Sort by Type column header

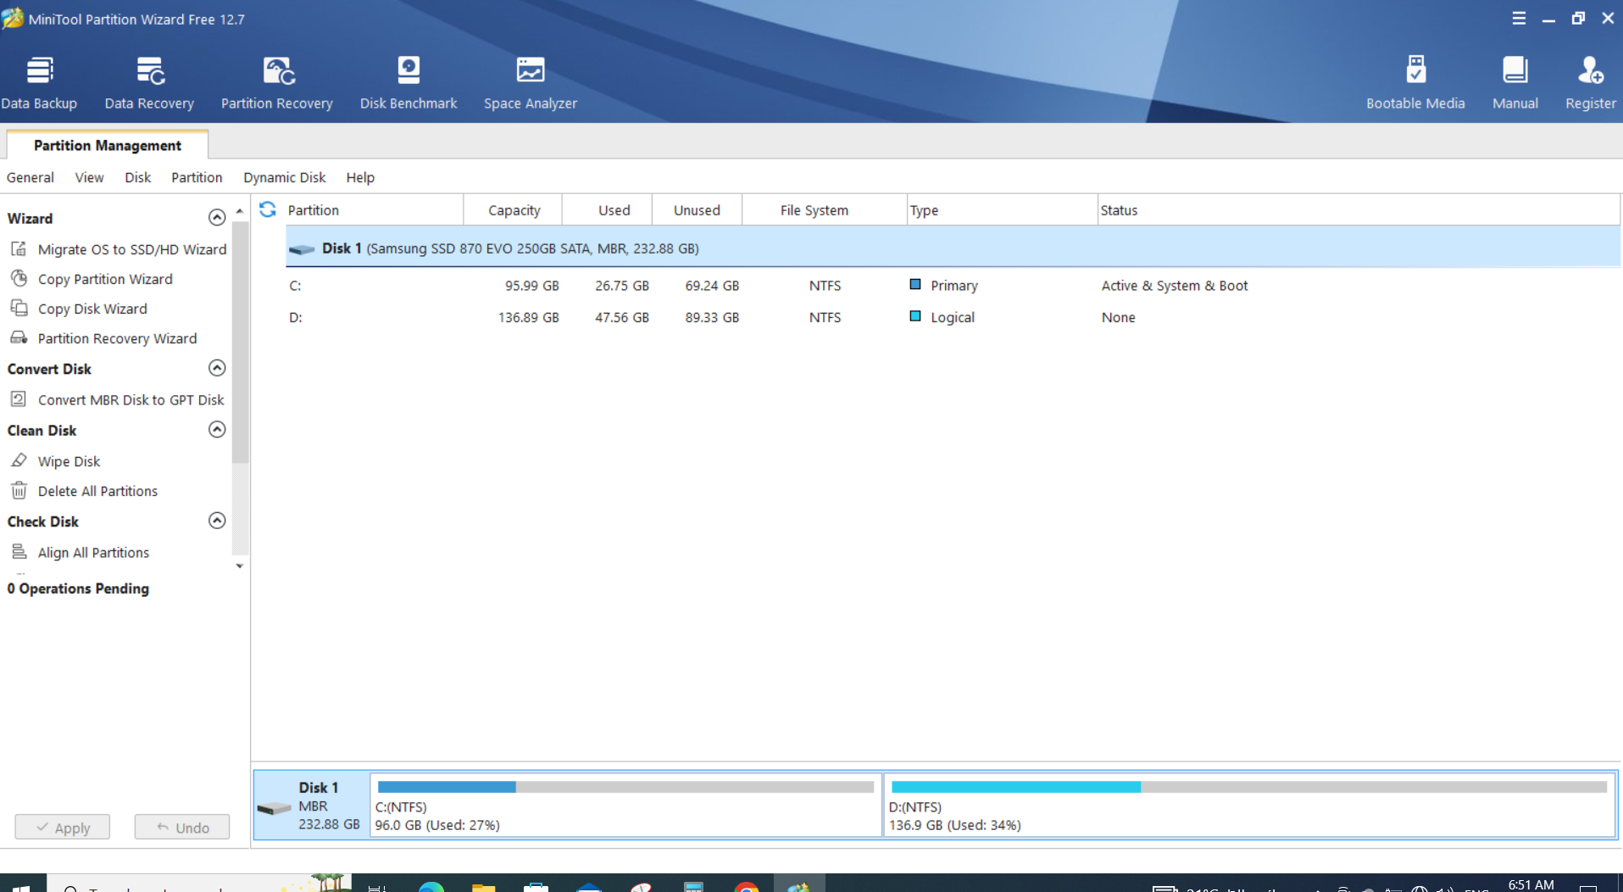pyautogui.click(x=1002, y=209)
